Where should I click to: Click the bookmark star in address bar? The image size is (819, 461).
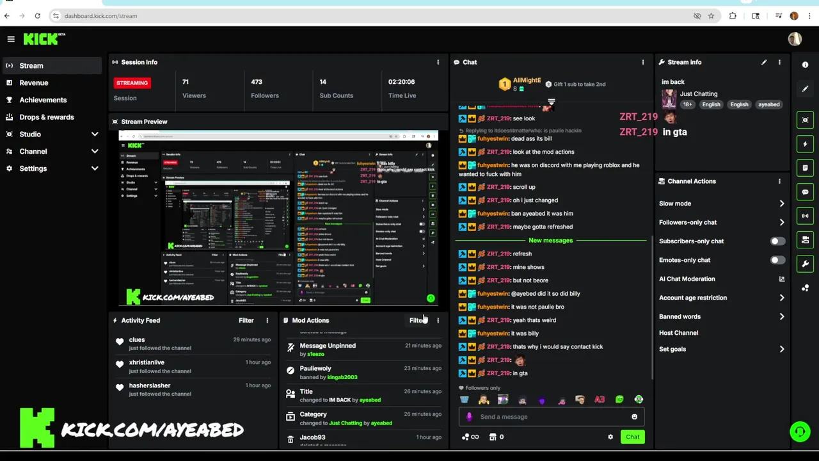[x=711, y=16]
